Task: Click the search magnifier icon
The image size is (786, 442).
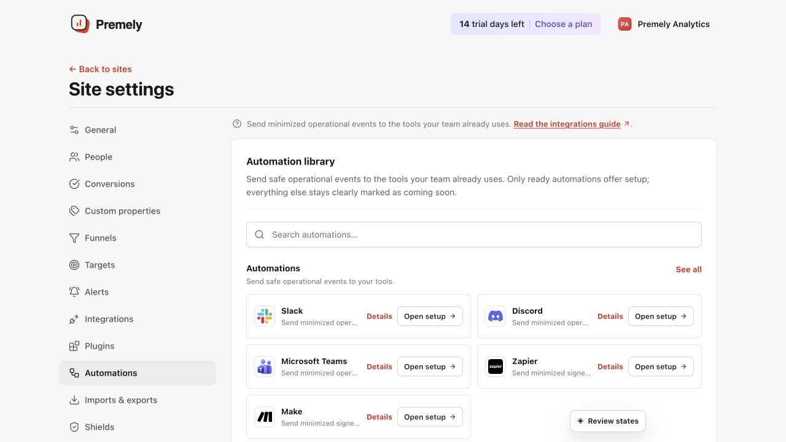Action: point(260,235)
